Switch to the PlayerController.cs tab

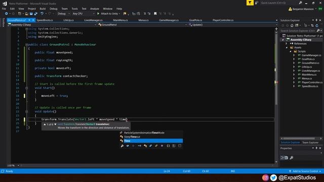coord(223,20)
